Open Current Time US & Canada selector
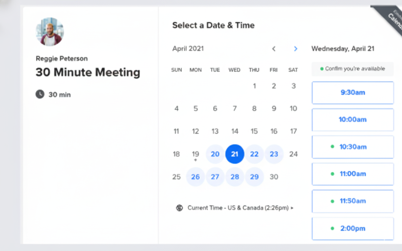This screenshot has width=402, height=251. (238, 208)
